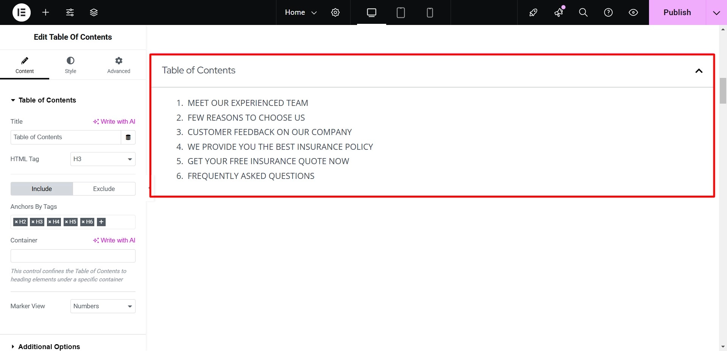The width and height of the screenshot is (727, 351).
Task: Open WE PROVIDE YOU THE BEST INSURANCE POLICY
Action: click(x=280, y=147)
